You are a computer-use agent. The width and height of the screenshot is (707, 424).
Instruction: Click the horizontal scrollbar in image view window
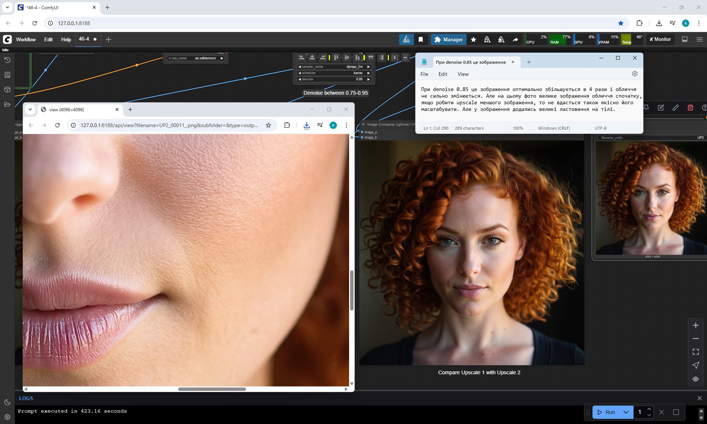pos(212,389)
